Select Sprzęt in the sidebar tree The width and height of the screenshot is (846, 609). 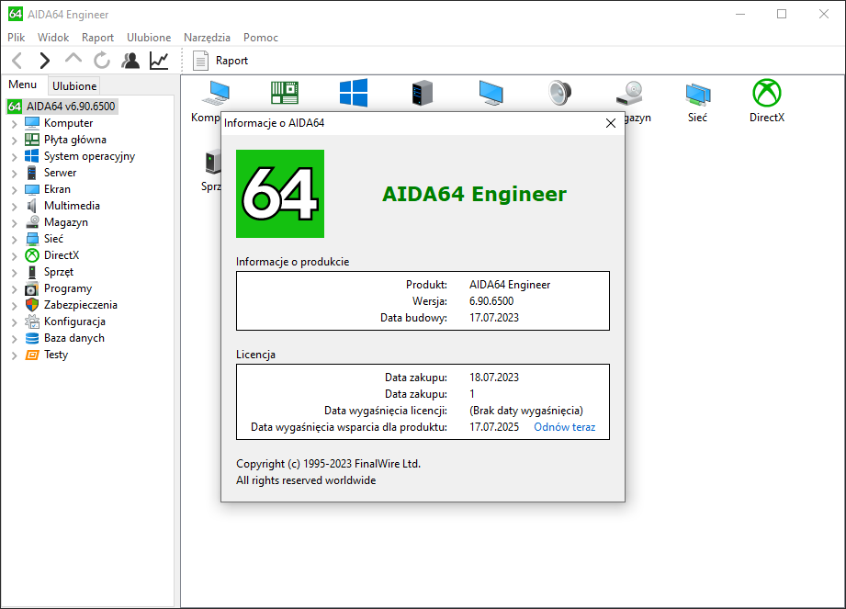click(x=59, y=272)
